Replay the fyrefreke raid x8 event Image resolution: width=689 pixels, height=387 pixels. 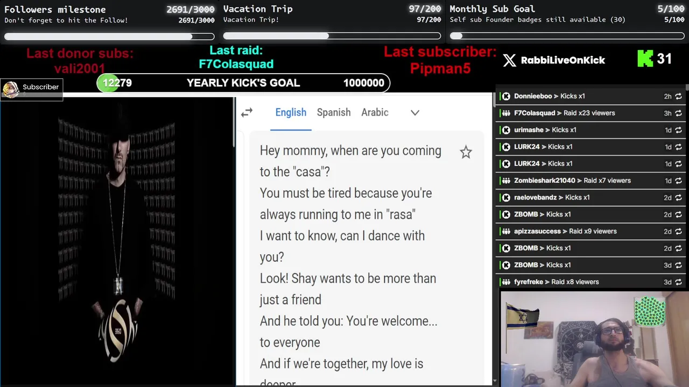click(678, 282)
